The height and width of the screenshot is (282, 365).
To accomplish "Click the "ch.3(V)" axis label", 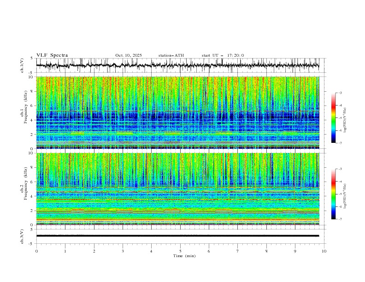I will [22, 236].
